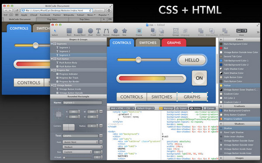Collapse the Push Button group
The height and width of the screenshot is (163, 262).
pos(52,59)
